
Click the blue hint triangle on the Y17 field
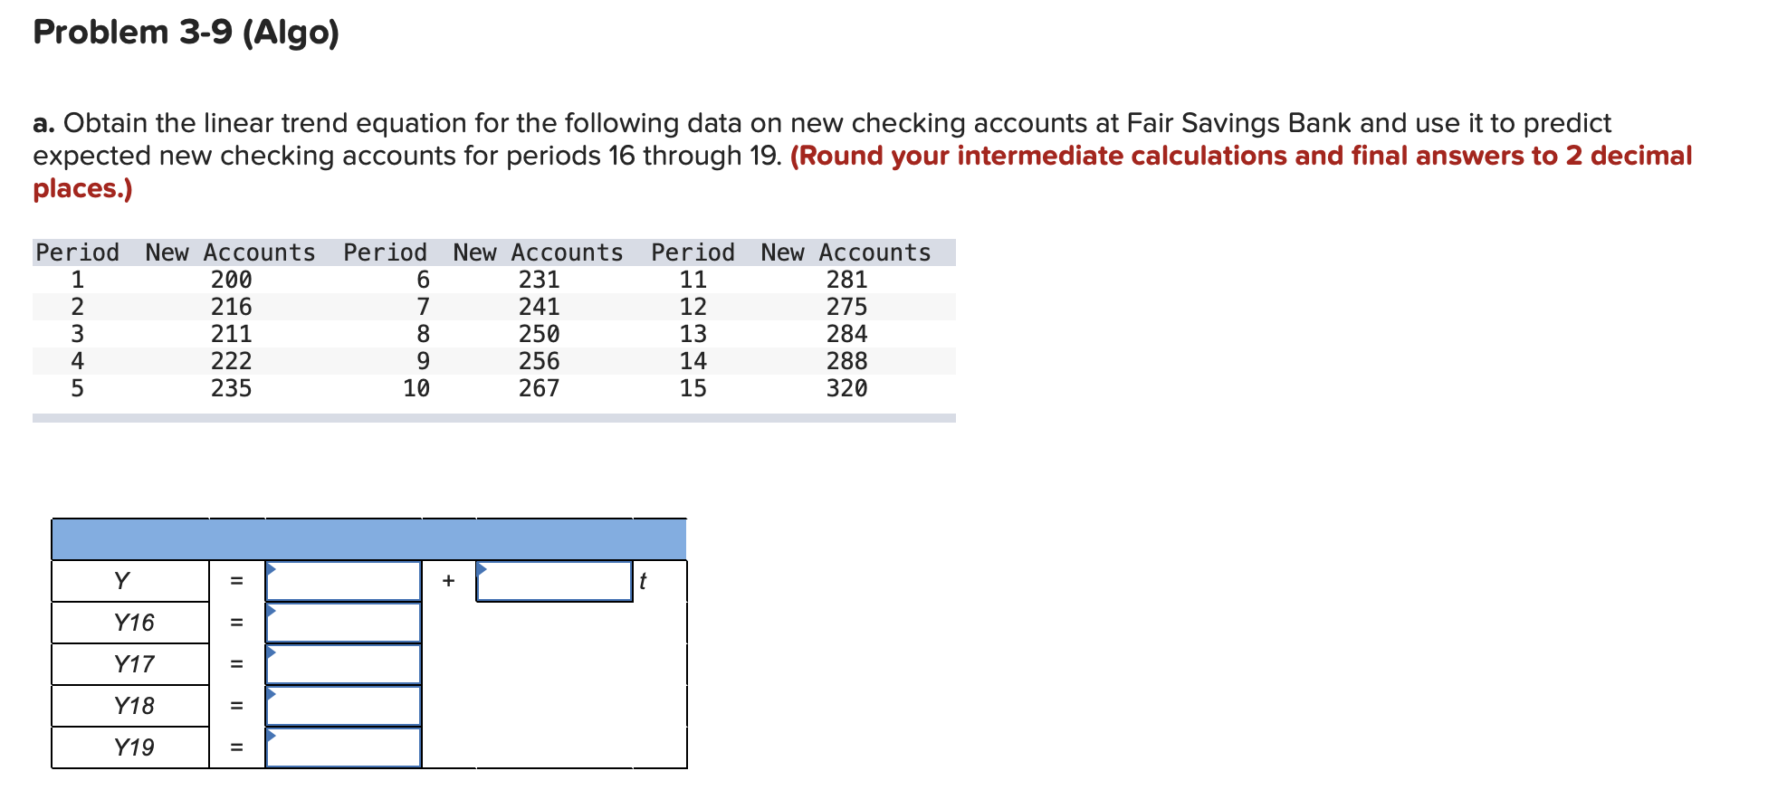coord(272,652)
